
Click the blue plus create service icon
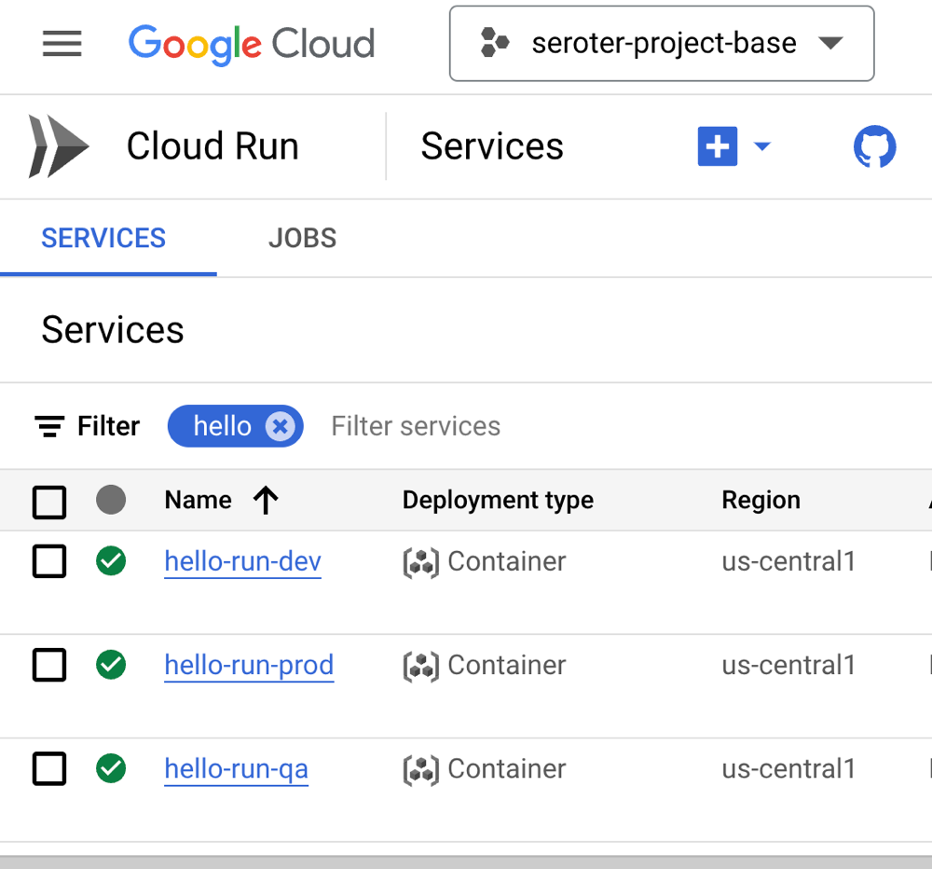(x=717, y=146)
